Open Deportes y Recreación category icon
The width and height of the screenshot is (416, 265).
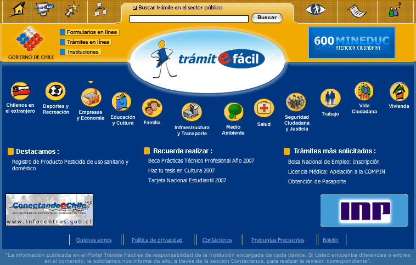click(55, 91)
